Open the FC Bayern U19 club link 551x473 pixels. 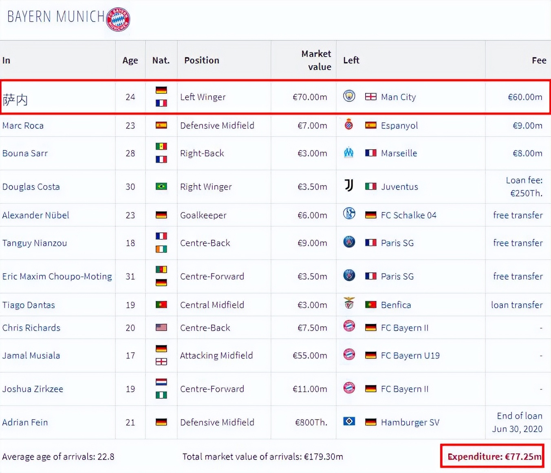[x=410, y=356]
